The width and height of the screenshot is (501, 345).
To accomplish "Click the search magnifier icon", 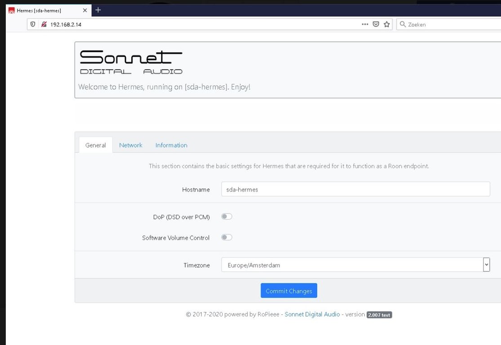I will click(x=403, y=24).
